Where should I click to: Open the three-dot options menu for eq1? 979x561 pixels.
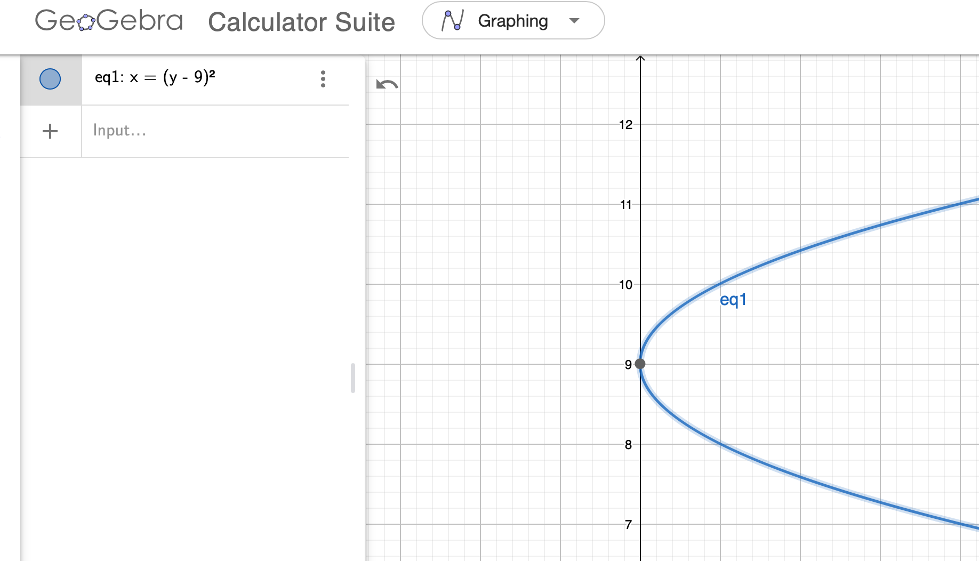[x=323, y=79]
